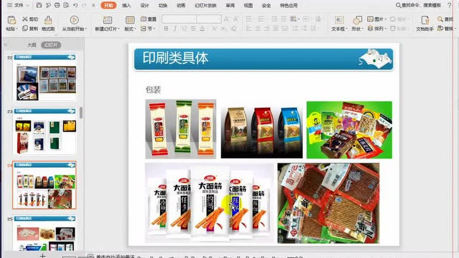Click the font color A icon
This screenshot has height=258, width=459.
click(x=202, y=29)
